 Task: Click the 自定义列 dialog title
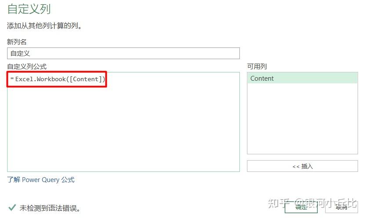tap(29, 9)
